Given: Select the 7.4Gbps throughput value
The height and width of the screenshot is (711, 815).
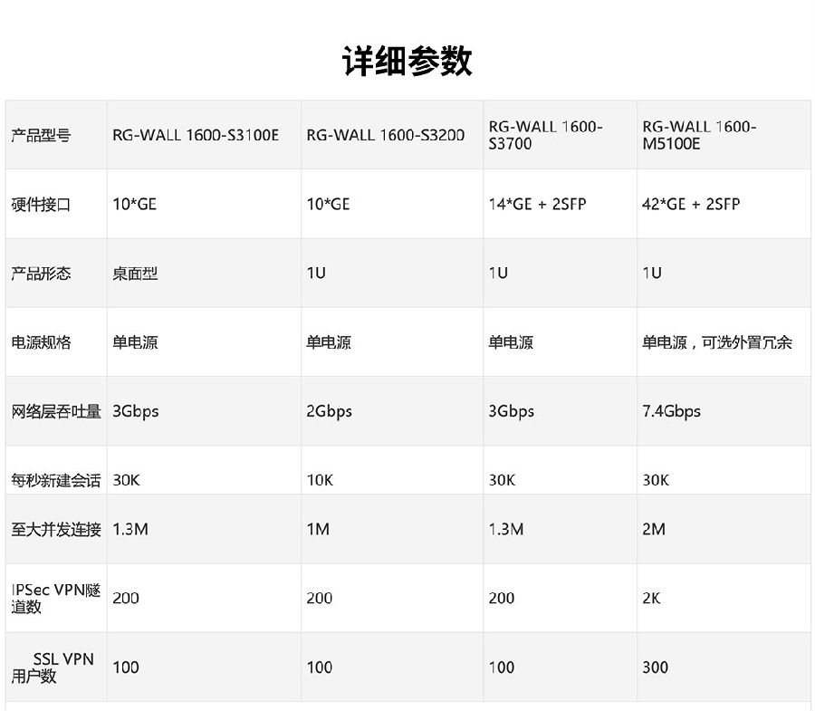Looking at the screenshot, I should pyautogui.click(x=671, y=411).
